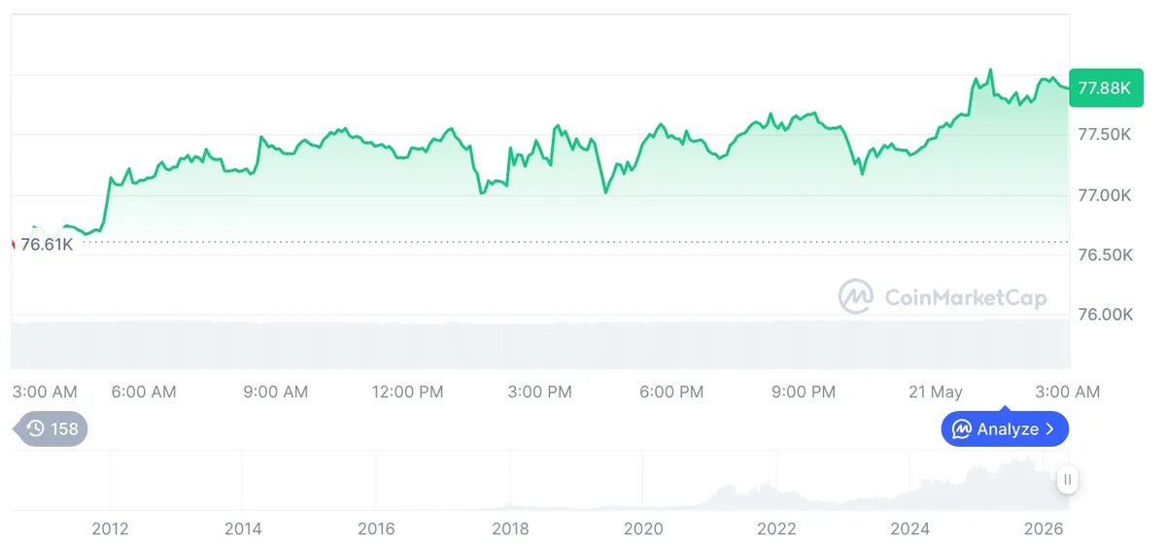Click the volume bars area below chart
Image resolution: width=1166 pixels, height=545 pixels.
540,344
